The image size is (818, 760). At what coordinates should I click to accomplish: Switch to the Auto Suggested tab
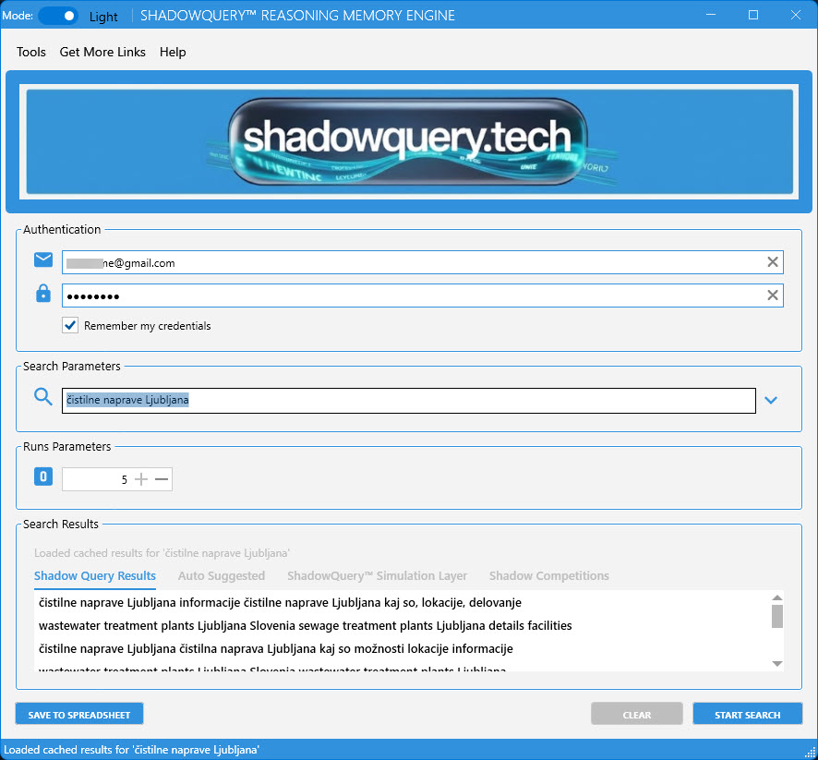222,576
